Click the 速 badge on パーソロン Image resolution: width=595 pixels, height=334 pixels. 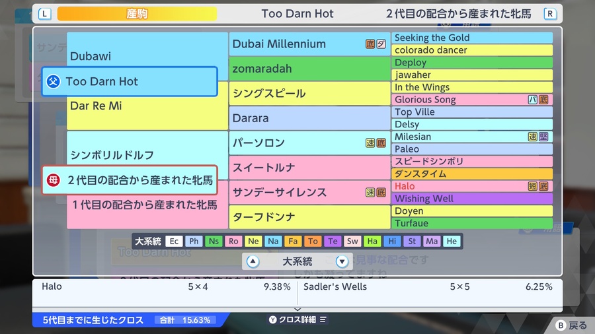click(x=370, y=143)
